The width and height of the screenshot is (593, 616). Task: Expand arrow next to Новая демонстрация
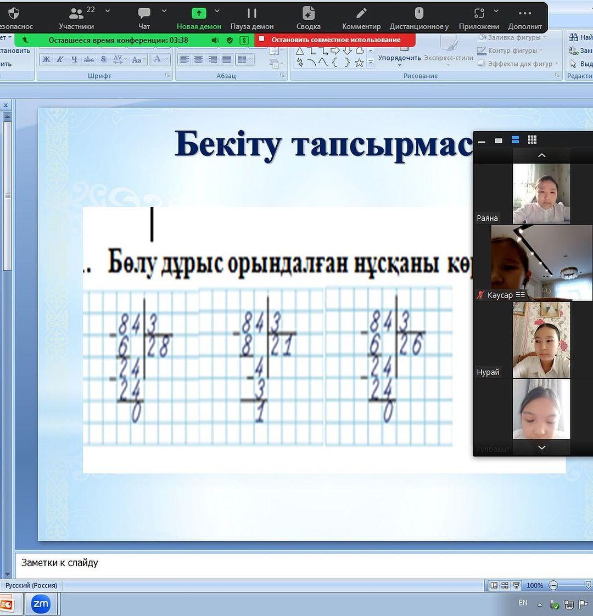[x=217, y=11]
